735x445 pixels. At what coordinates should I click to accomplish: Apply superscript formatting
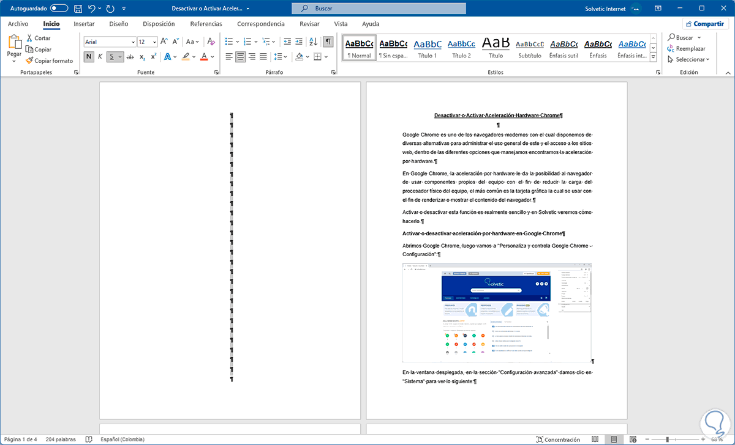coord(154,57)
